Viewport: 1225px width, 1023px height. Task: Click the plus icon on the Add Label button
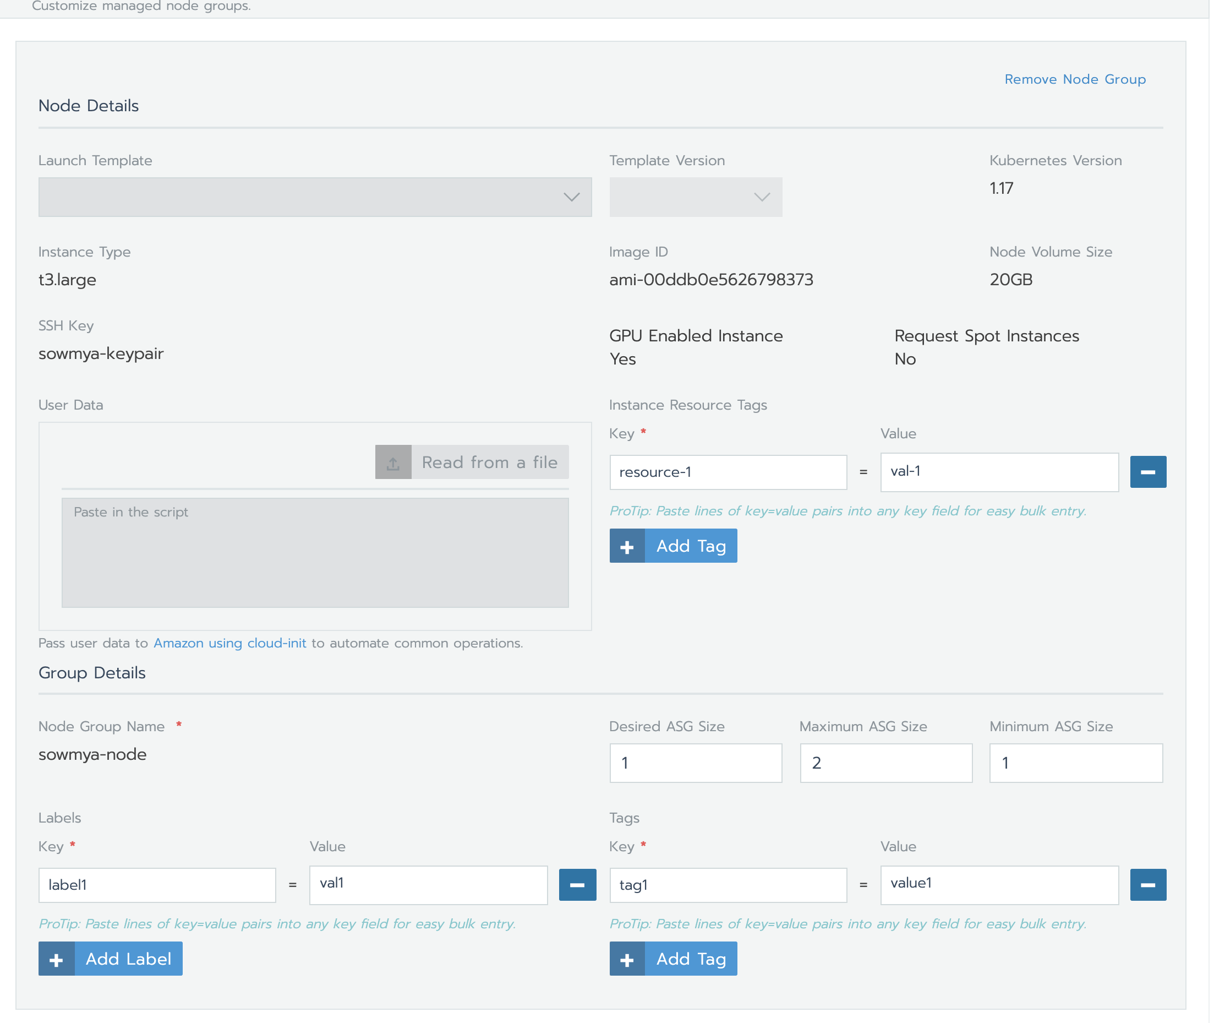[56, 958]
